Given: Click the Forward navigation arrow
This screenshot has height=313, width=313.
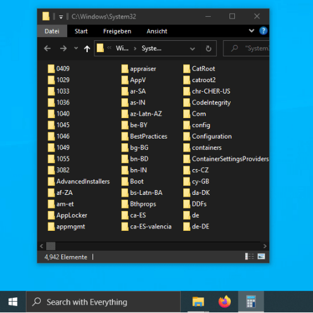Looking at the screenshot, I should tap(63, 49).
